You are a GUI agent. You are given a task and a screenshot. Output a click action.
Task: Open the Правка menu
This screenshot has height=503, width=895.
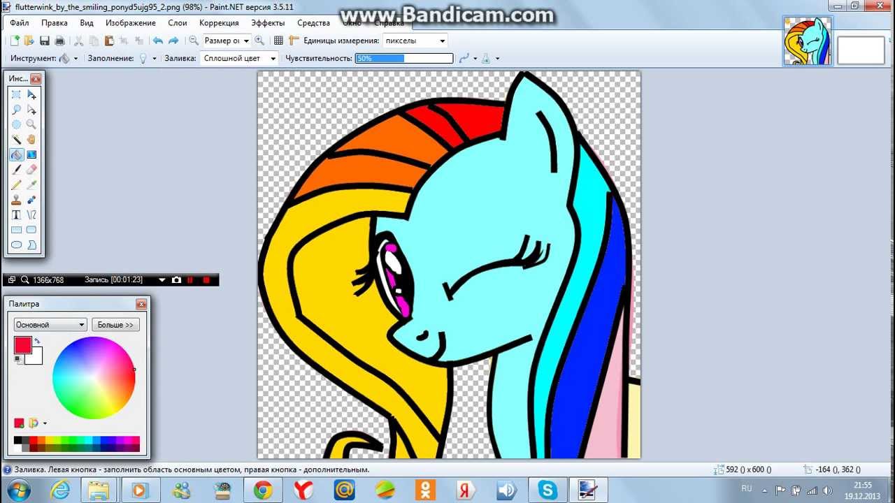[x=55, y=23]
